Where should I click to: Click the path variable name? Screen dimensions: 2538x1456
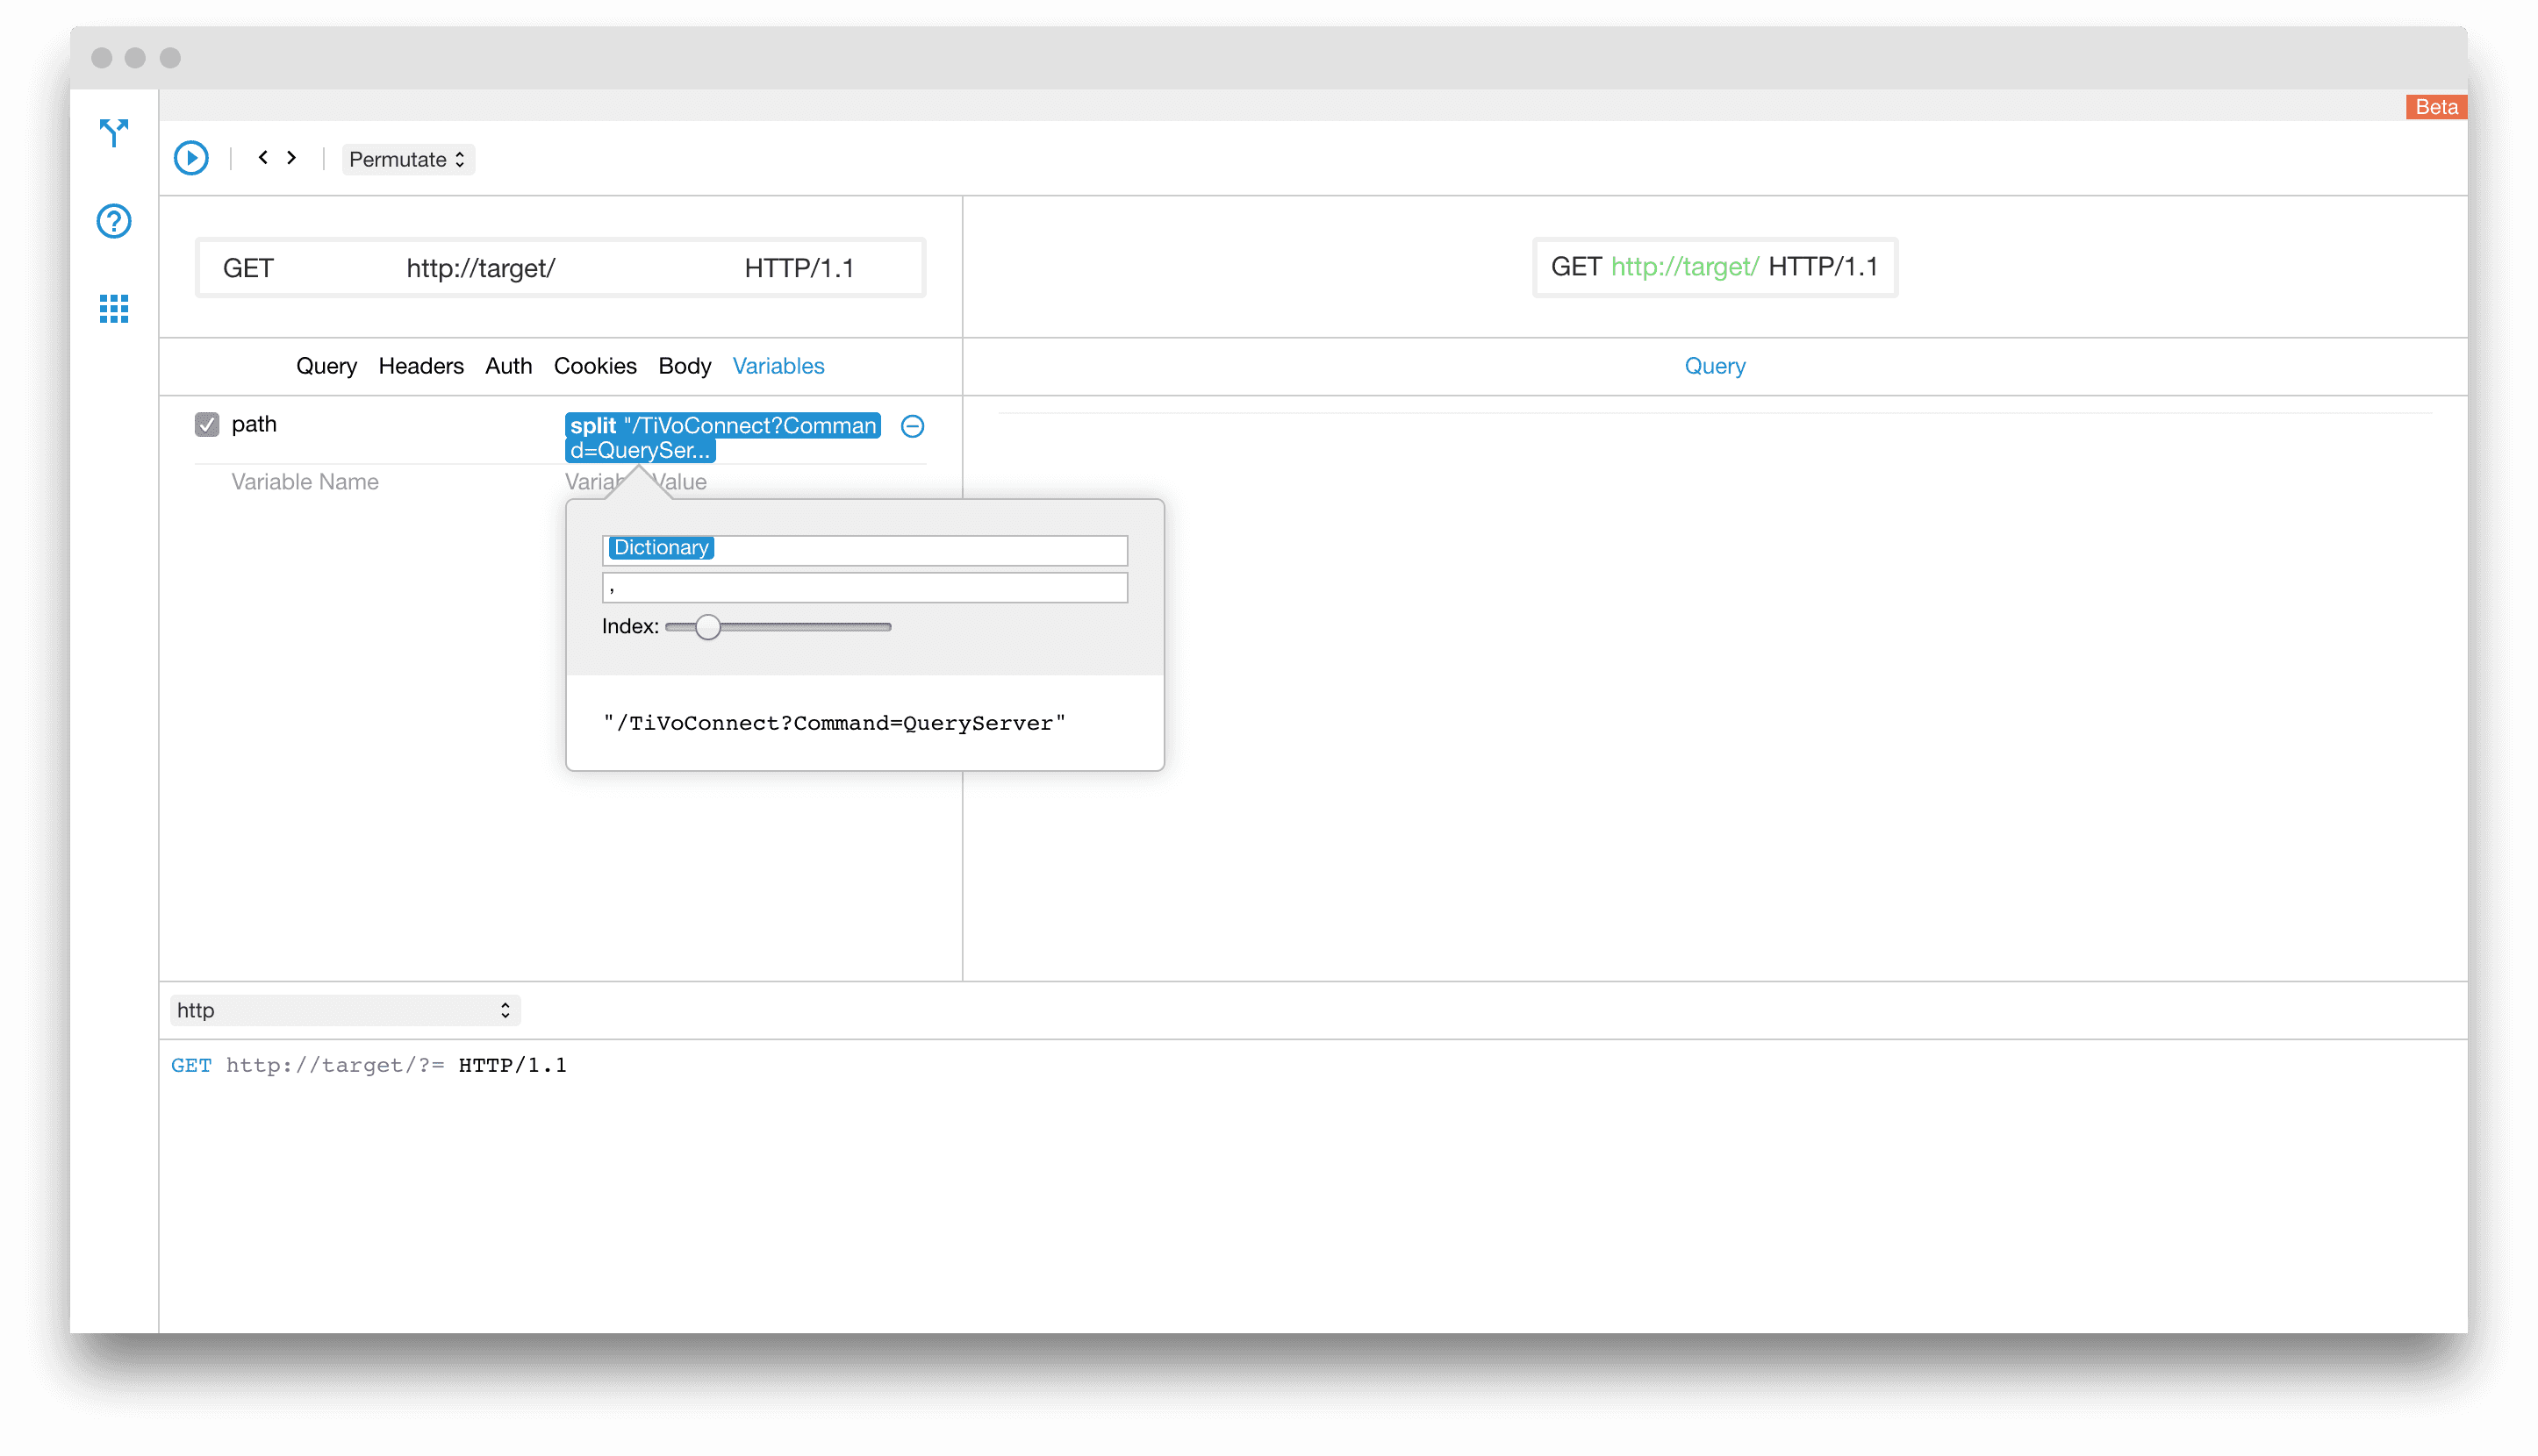click(255, 424)
